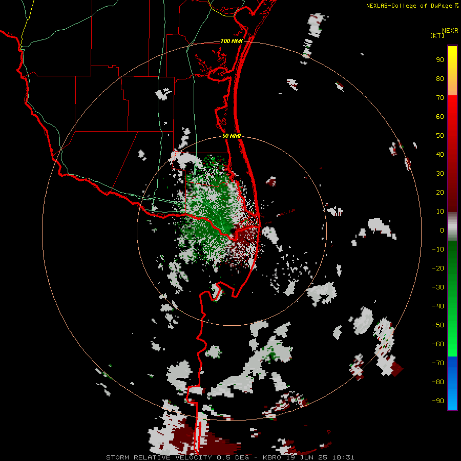Click the positive 30 legend value
The height and width of the screenshot is (461, 461).
pyautogui.click(x=440, y=174)
